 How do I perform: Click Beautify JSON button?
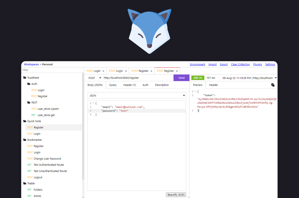[x=176, y=195]
